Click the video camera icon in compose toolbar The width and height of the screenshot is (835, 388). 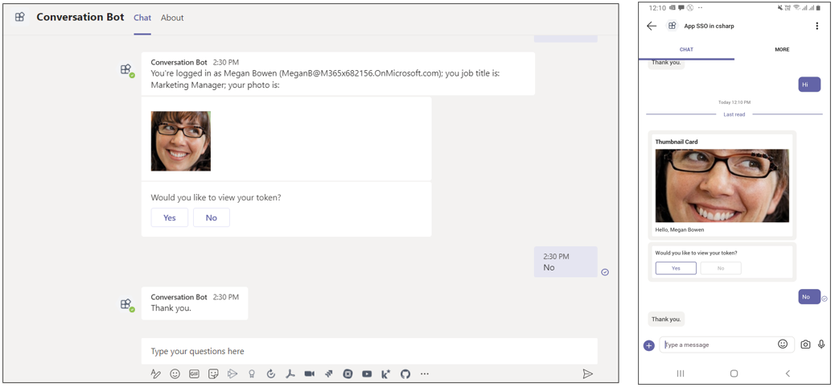310,374
